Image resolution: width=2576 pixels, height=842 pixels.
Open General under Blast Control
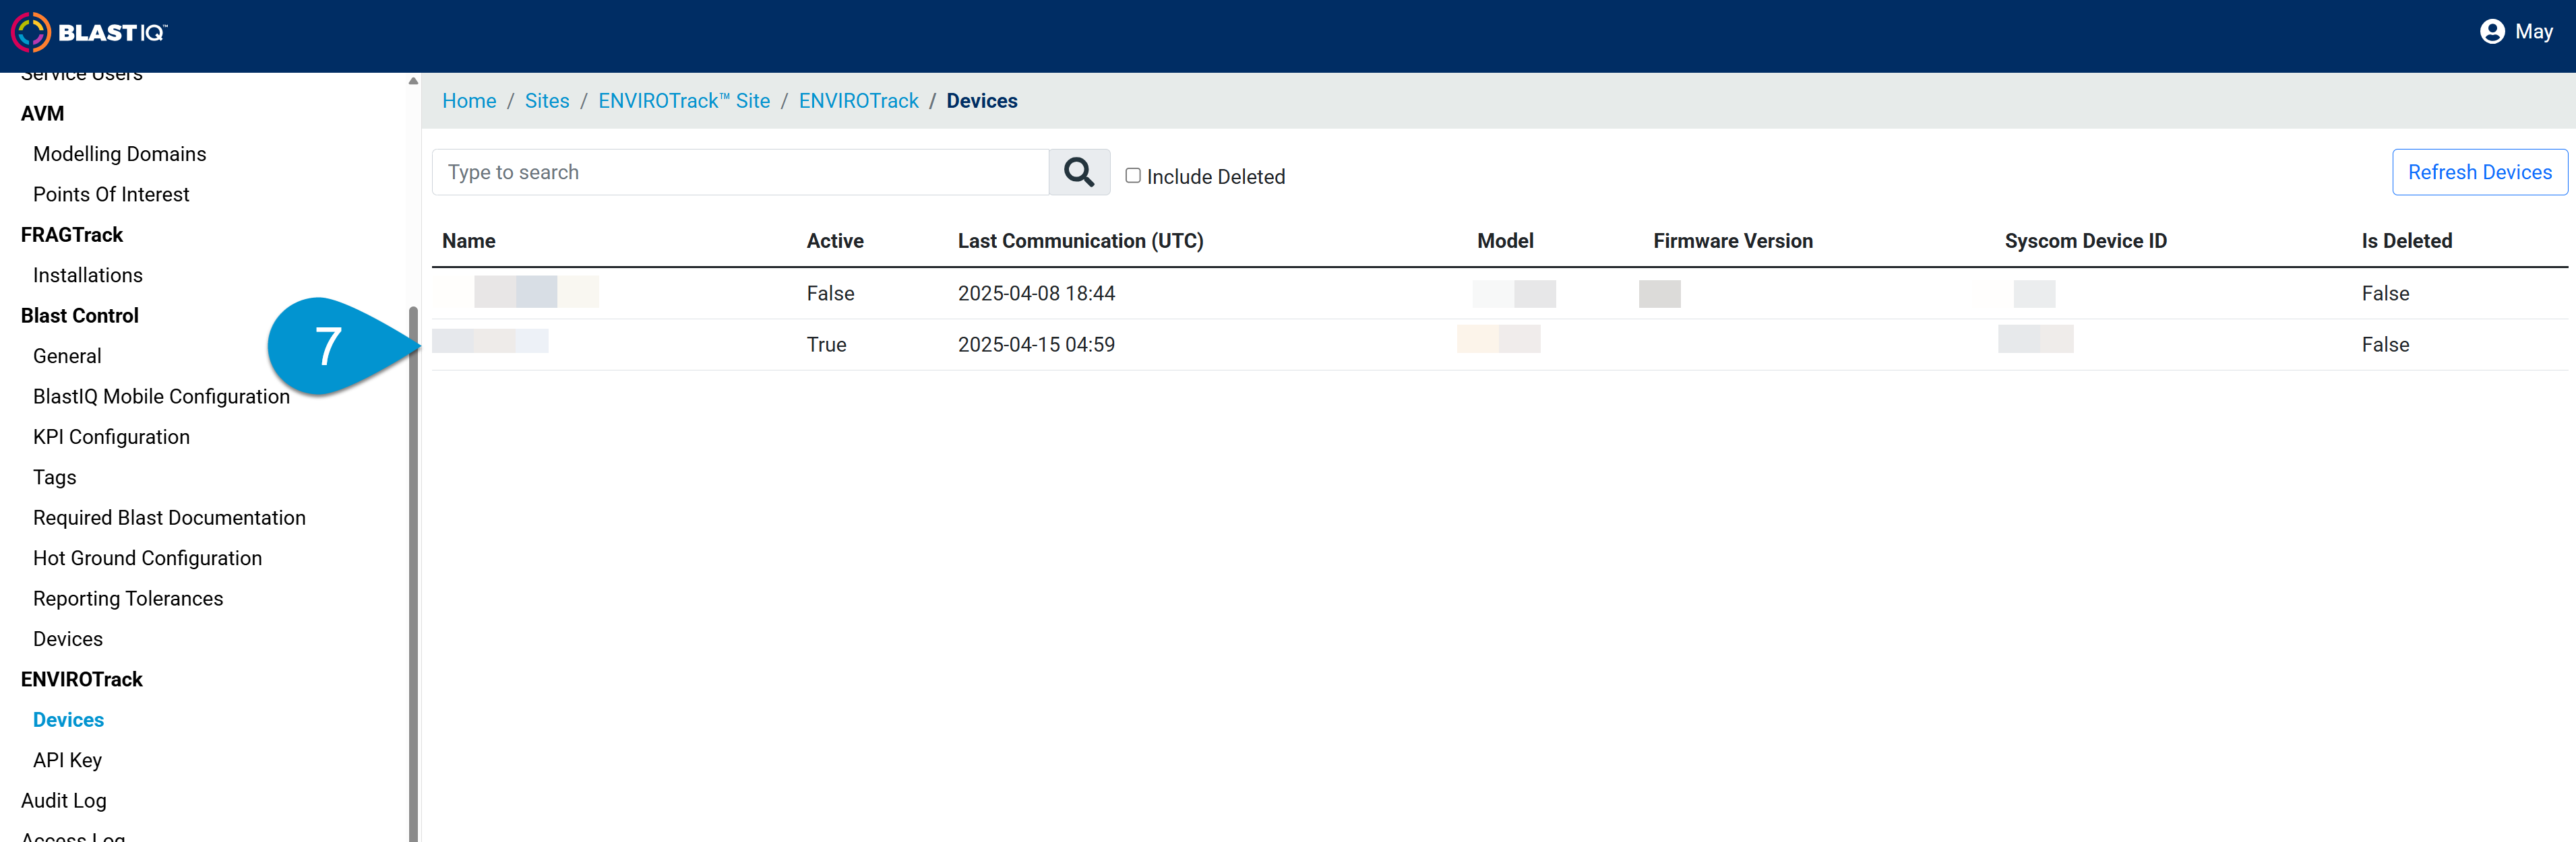click(x=67, y=356)
